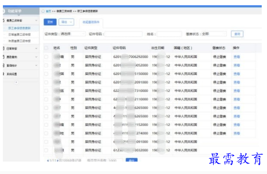Collapse the 缴费工资申报 sidebar section chevron
The height and width of the screenshot is (174, 267).
tap(36, 21)
